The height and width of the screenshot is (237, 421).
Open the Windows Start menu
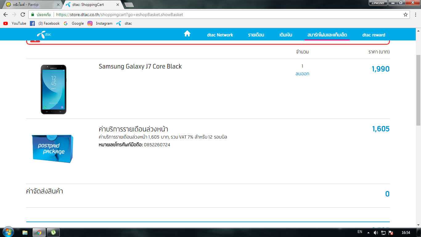[8, 232]
